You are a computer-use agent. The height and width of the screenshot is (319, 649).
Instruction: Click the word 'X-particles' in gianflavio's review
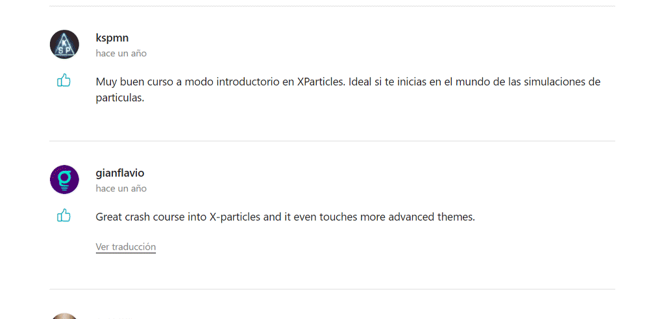click(235, 217)
